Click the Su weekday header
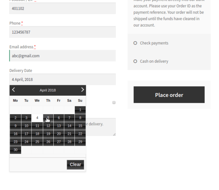This screenshot has height=190, width=219. click(x=80, y=101)
